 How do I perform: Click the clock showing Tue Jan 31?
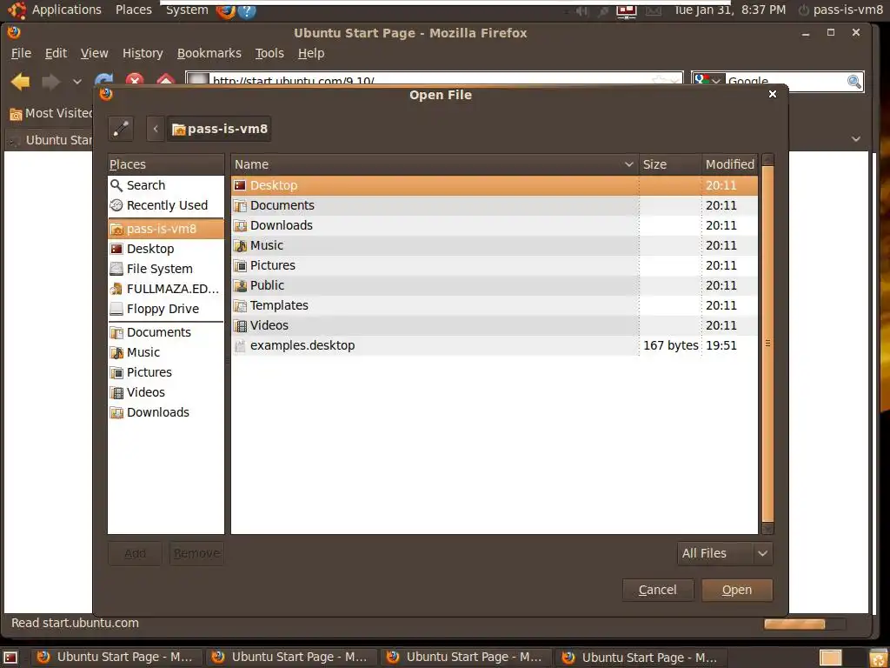pyautogui.click(x=729, y=10)
